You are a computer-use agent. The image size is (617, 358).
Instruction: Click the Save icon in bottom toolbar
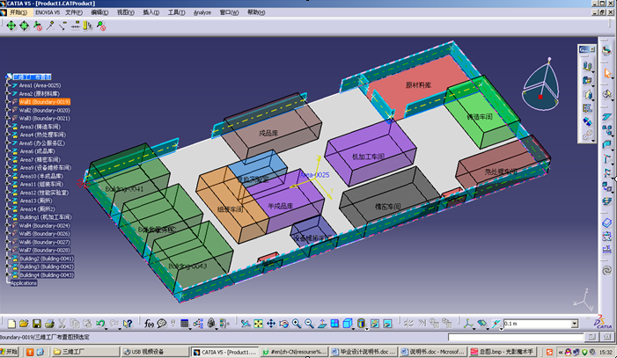(35, 324)
